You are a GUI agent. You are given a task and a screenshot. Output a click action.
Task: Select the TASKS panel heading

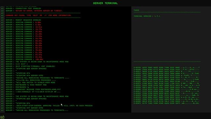[136, 10]
